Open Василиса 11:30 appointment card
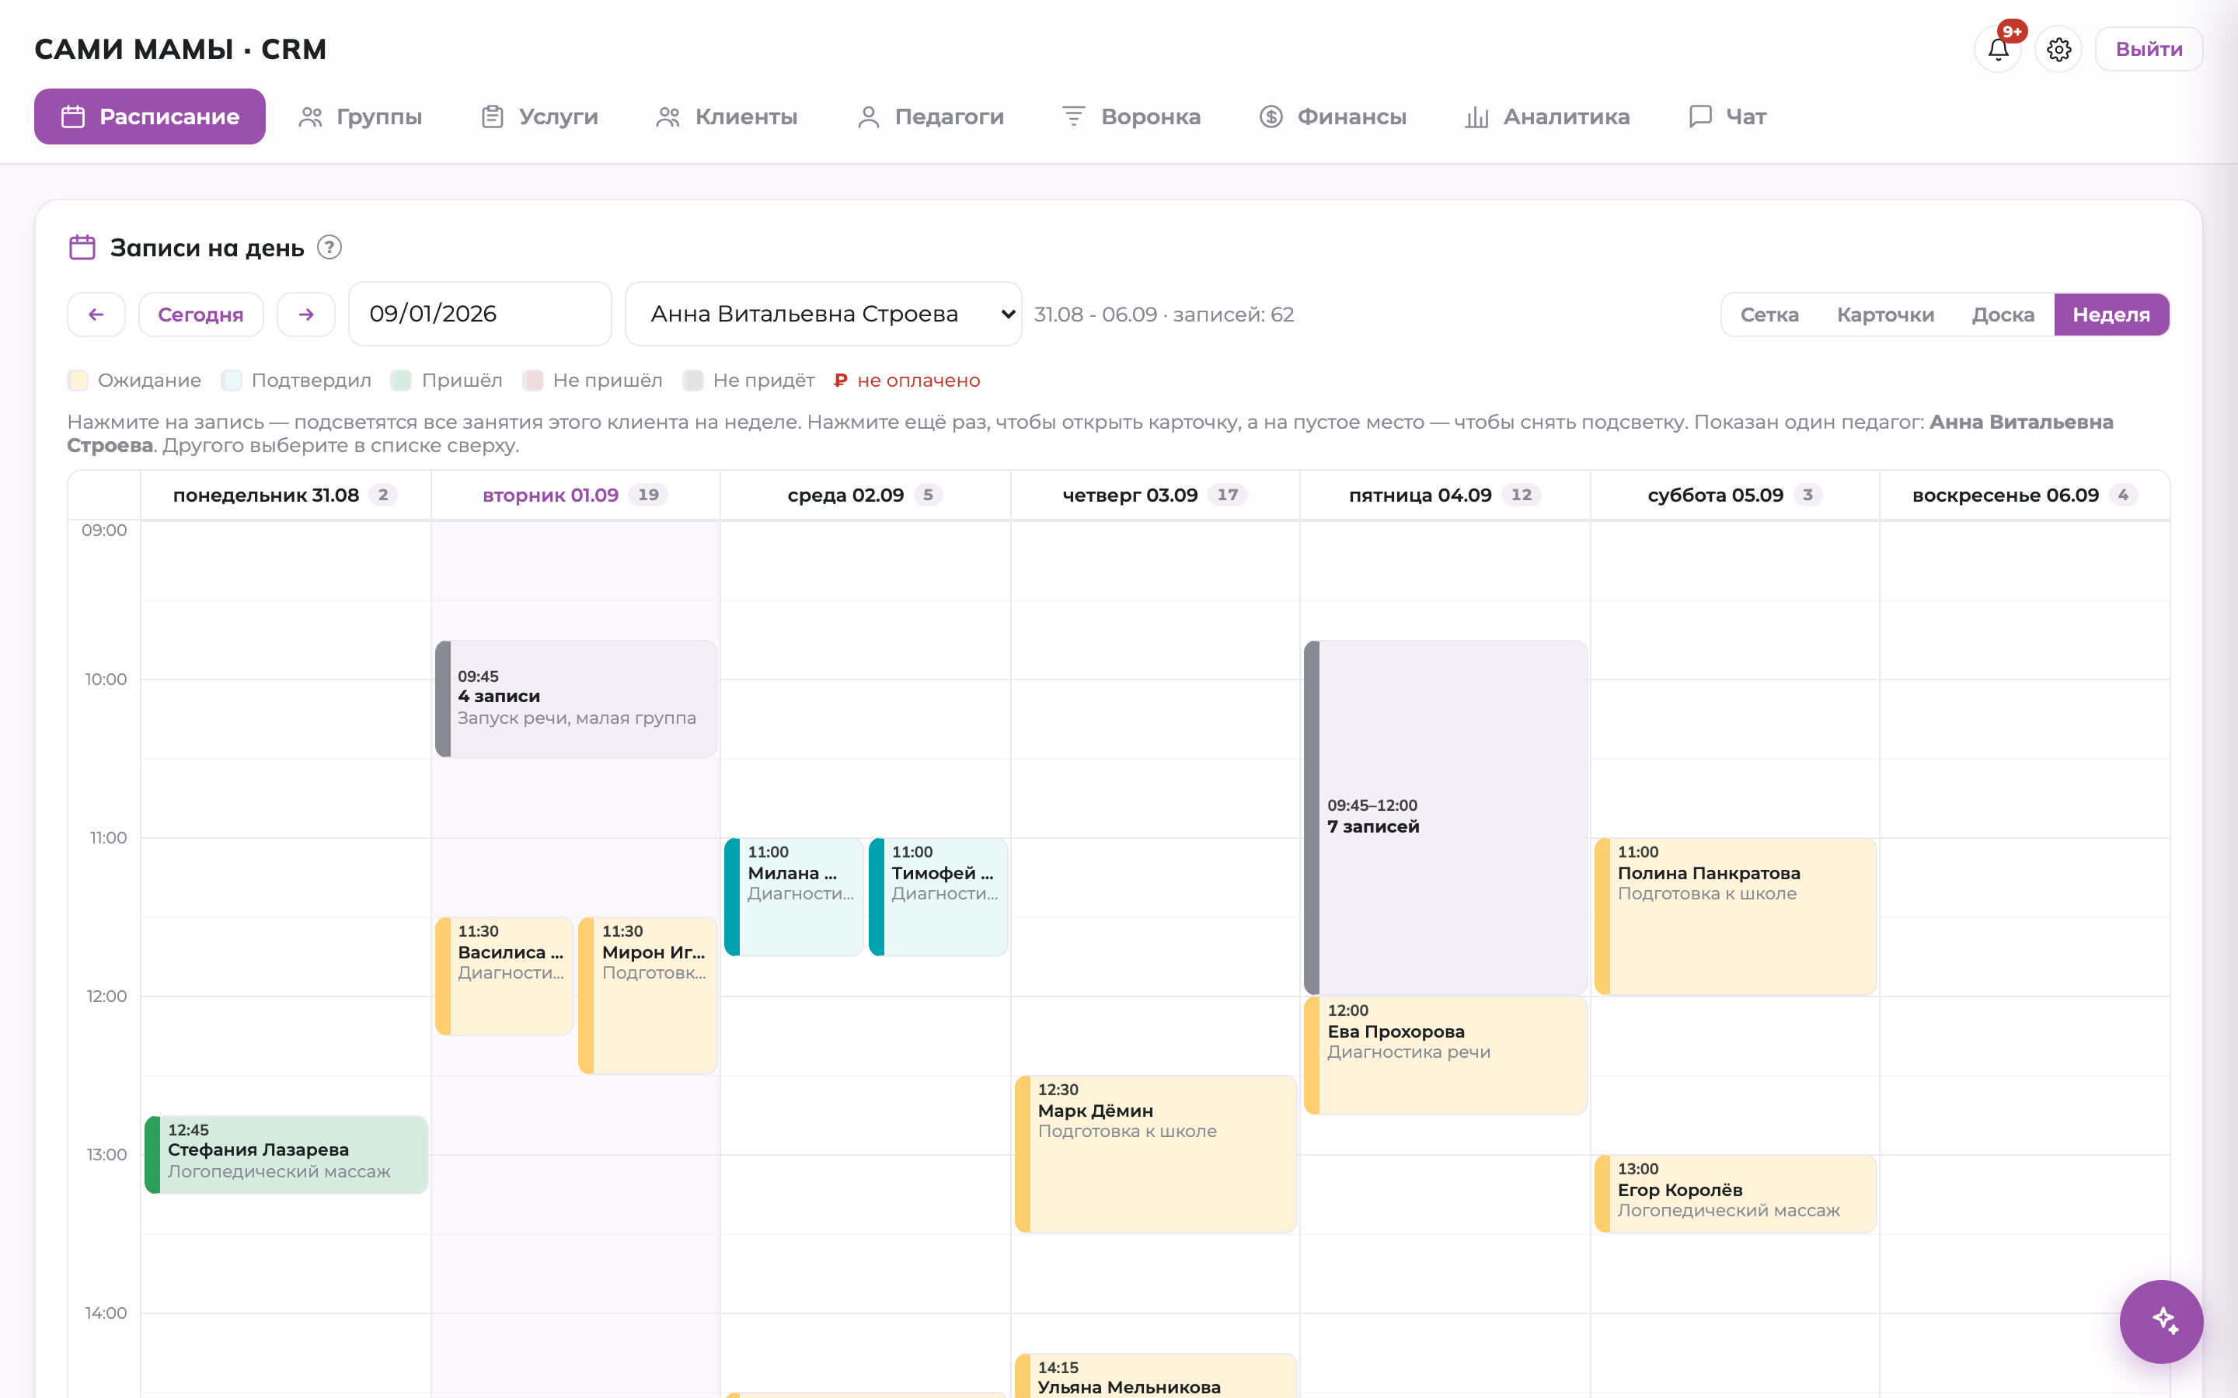Viewport: 2238px width, 1398px height. [x=504, y=975]
